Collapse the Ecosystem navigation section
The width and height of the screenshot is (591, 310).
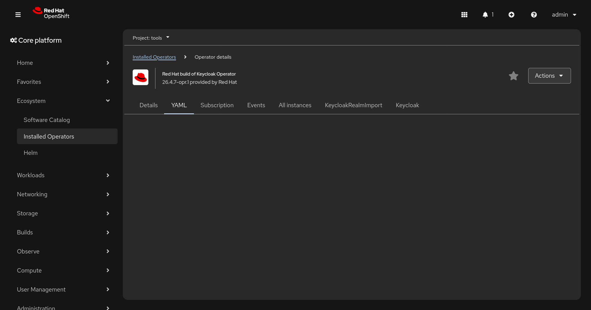(x=63, y=101)
